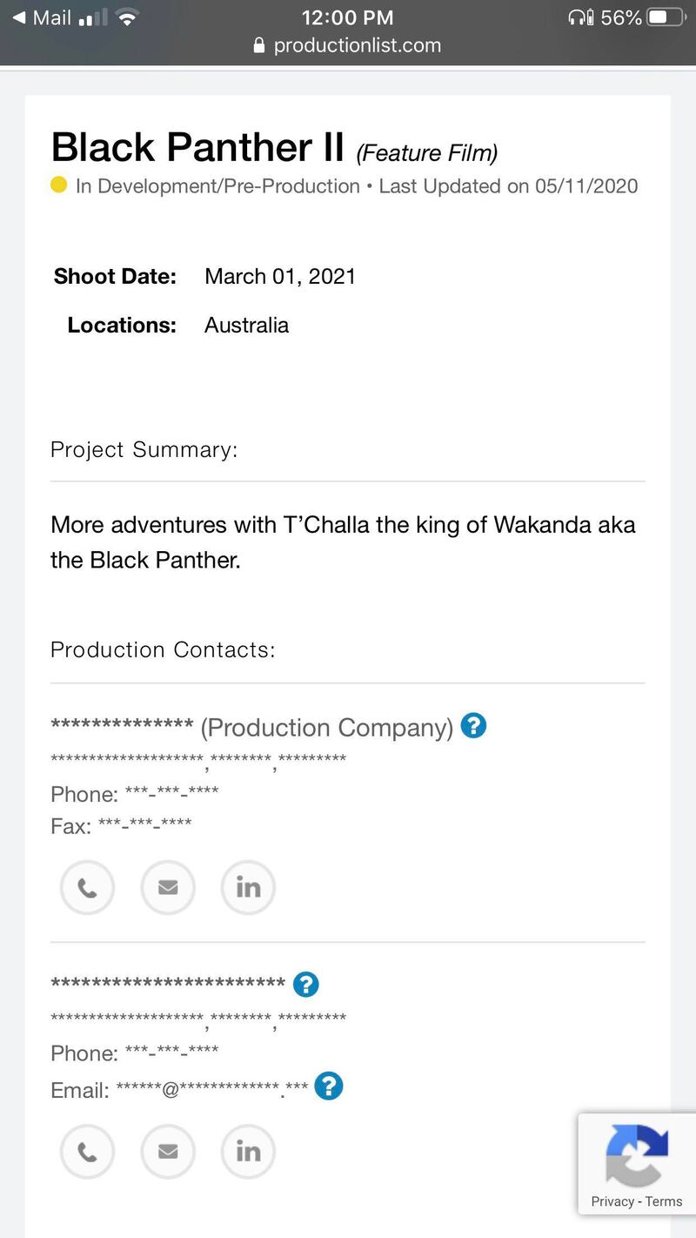This screenshot has width=696, height=1238.
Task: Tap masked fax number
Action: pyautogui.click(x=145, y=824)
